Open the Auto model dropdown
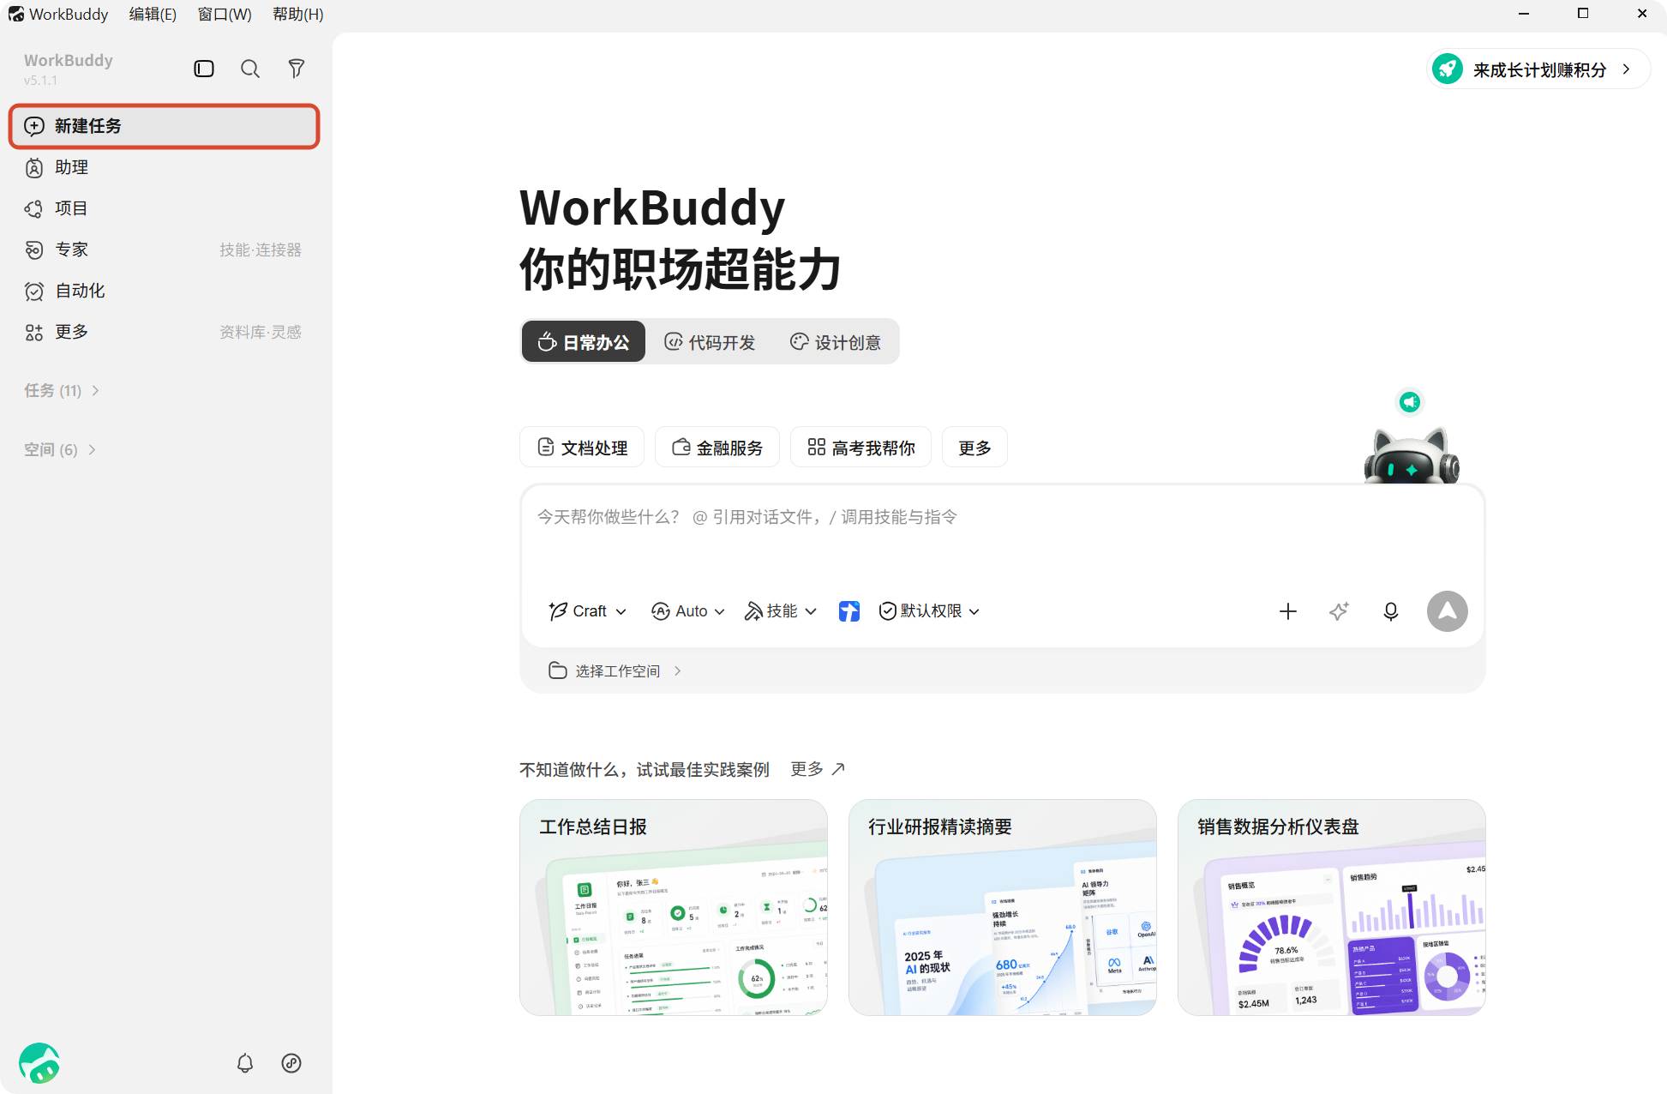The image size is (1667, 1094). pos(688,611)
